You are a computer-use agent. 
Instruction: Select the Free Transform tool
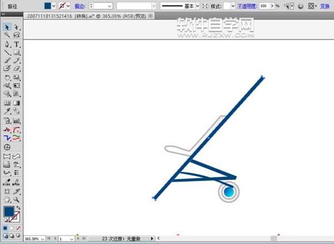click(x=16, y=86)
